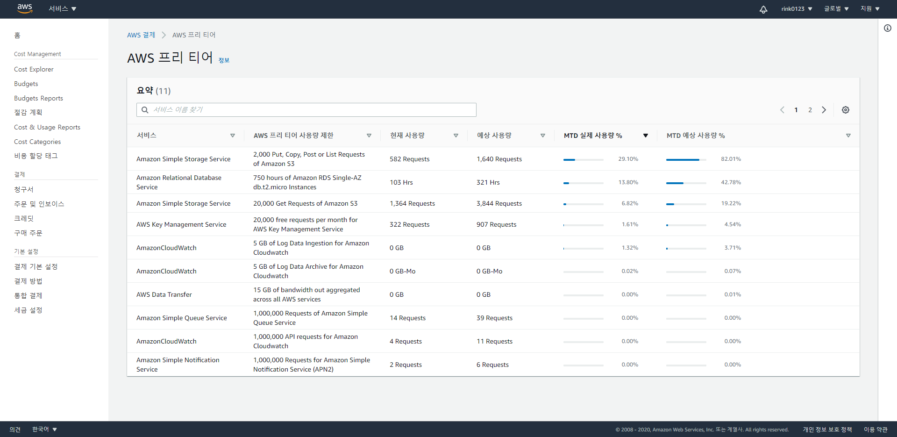Click 의견 feedback in the footer
Viewport: 897px width, 437px height.
(15, 429)
